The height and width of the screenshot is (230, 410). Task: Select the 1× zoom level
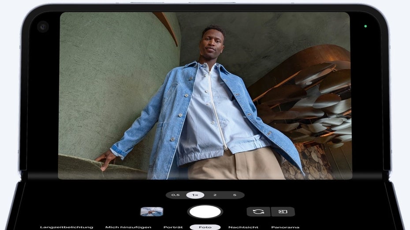click(x=195, y=195)
